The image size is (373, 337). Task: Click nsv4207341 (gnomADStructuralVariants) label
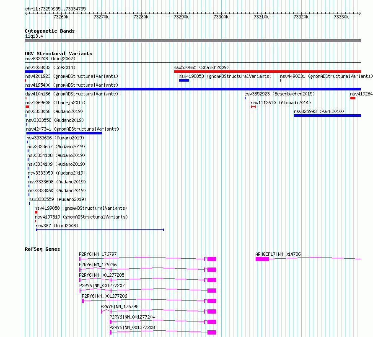click(x=73, y=129)
